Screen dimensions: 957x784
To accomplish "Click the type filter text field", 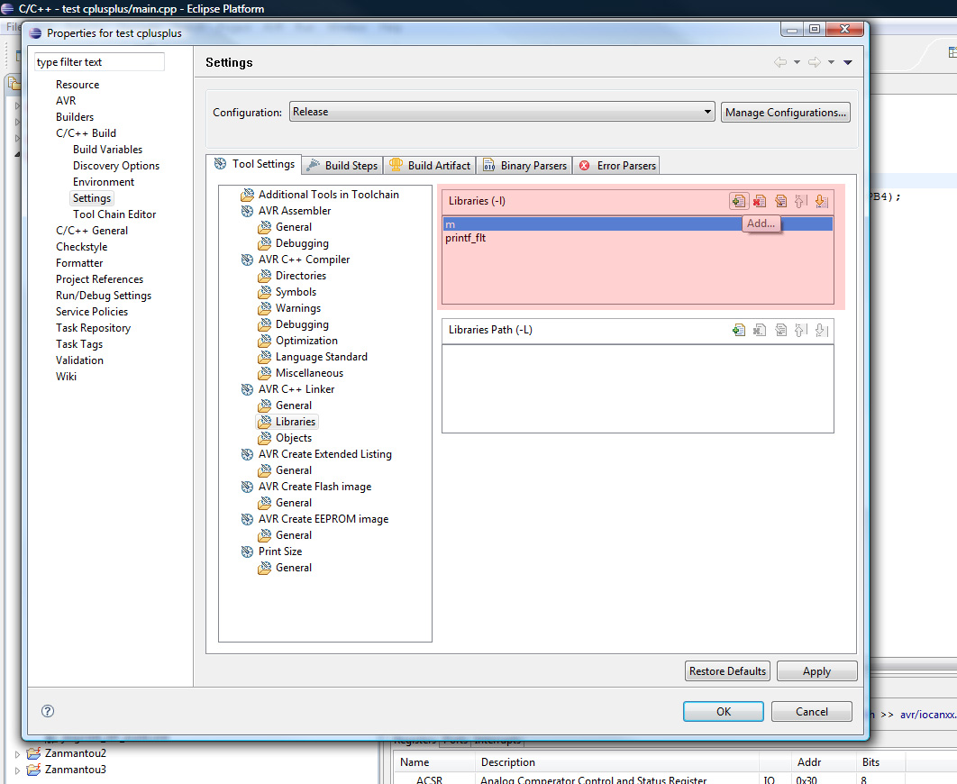I will pos(99,61).
